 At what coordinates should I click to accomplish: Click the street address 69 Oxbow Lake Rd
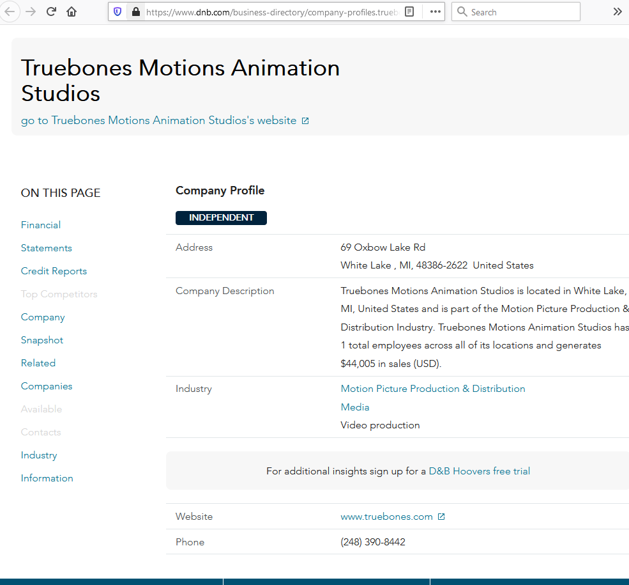[x=383, y=247]
